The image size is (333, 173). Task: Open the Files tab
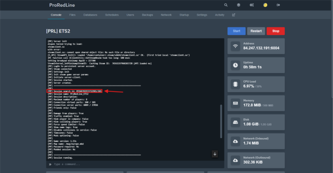(x=73, y=15)
